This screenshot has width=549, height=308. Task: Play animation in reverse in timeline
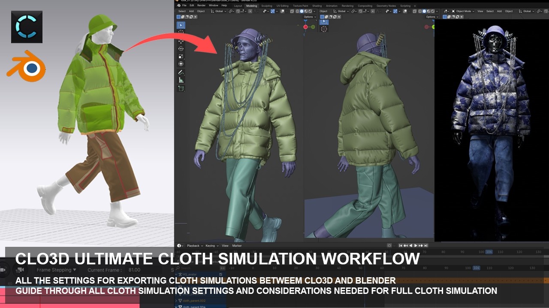[x=410, y=246]
